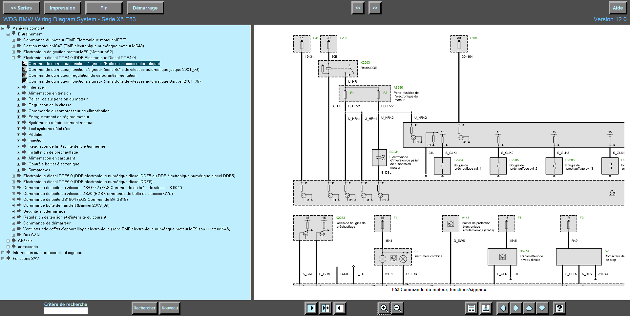Click the E2284 glow plug cyl. 1 symbol
Screen dimensions: 630x316
(442, 166)
